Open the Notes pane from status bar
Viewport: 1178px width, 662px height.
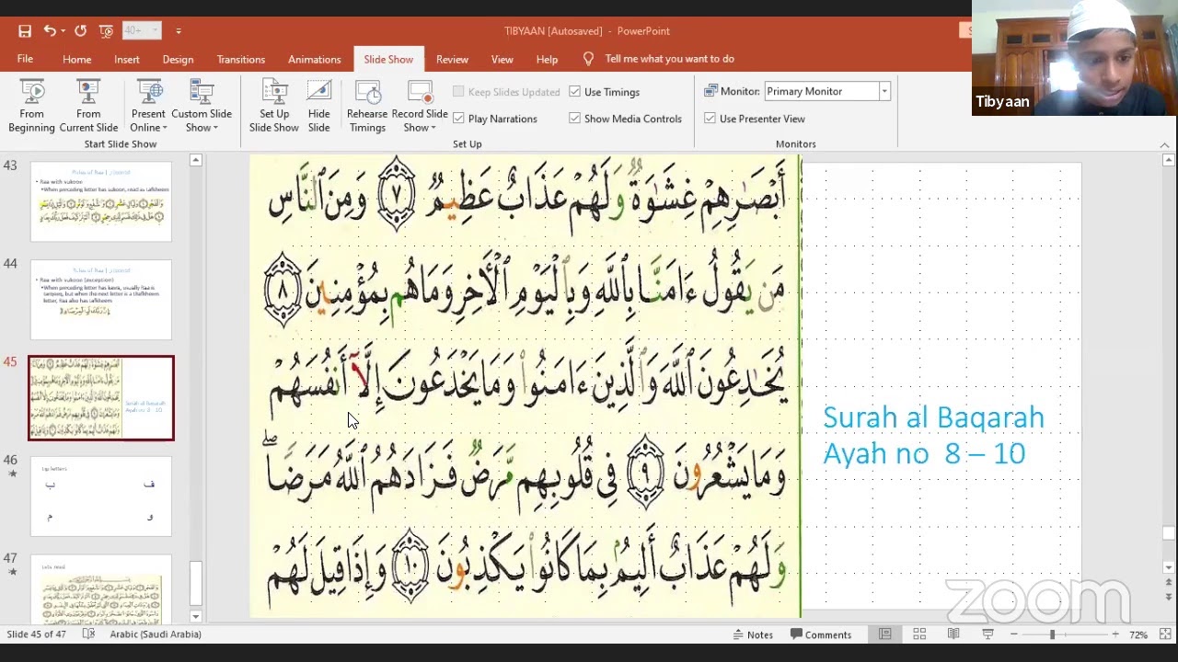[x=752, y=634]
